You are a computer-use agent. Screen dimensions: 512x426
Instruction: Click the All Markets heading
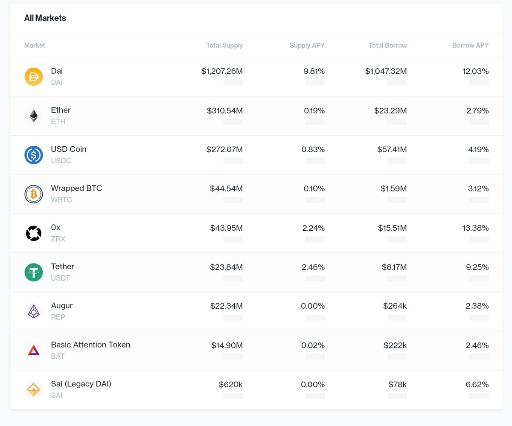tap(45, 18)
